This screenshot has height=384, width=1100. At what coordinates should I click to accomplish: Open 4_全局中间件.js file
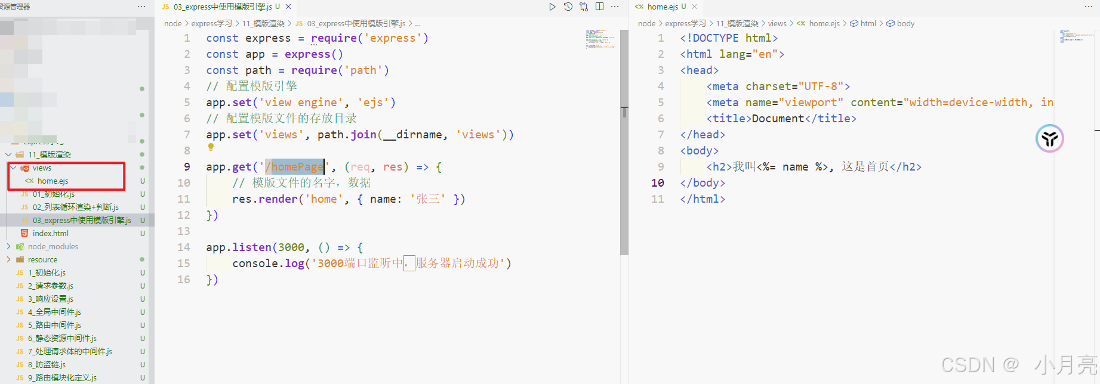(x=54, y=312)
